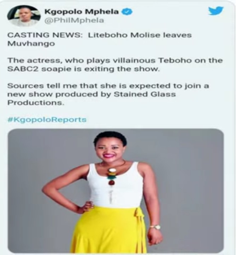Click the Stained Glass text
The width and height of the screenshot is (236, 255).
click(144, 94)
